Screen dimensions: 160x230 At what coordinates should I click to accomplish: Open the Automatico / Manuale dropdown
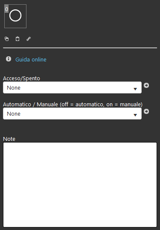click(x=72, y=114)
